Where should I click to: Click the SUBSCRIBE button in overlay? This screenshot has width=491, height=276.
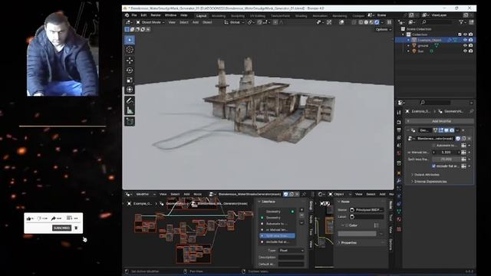coord(61,228)
